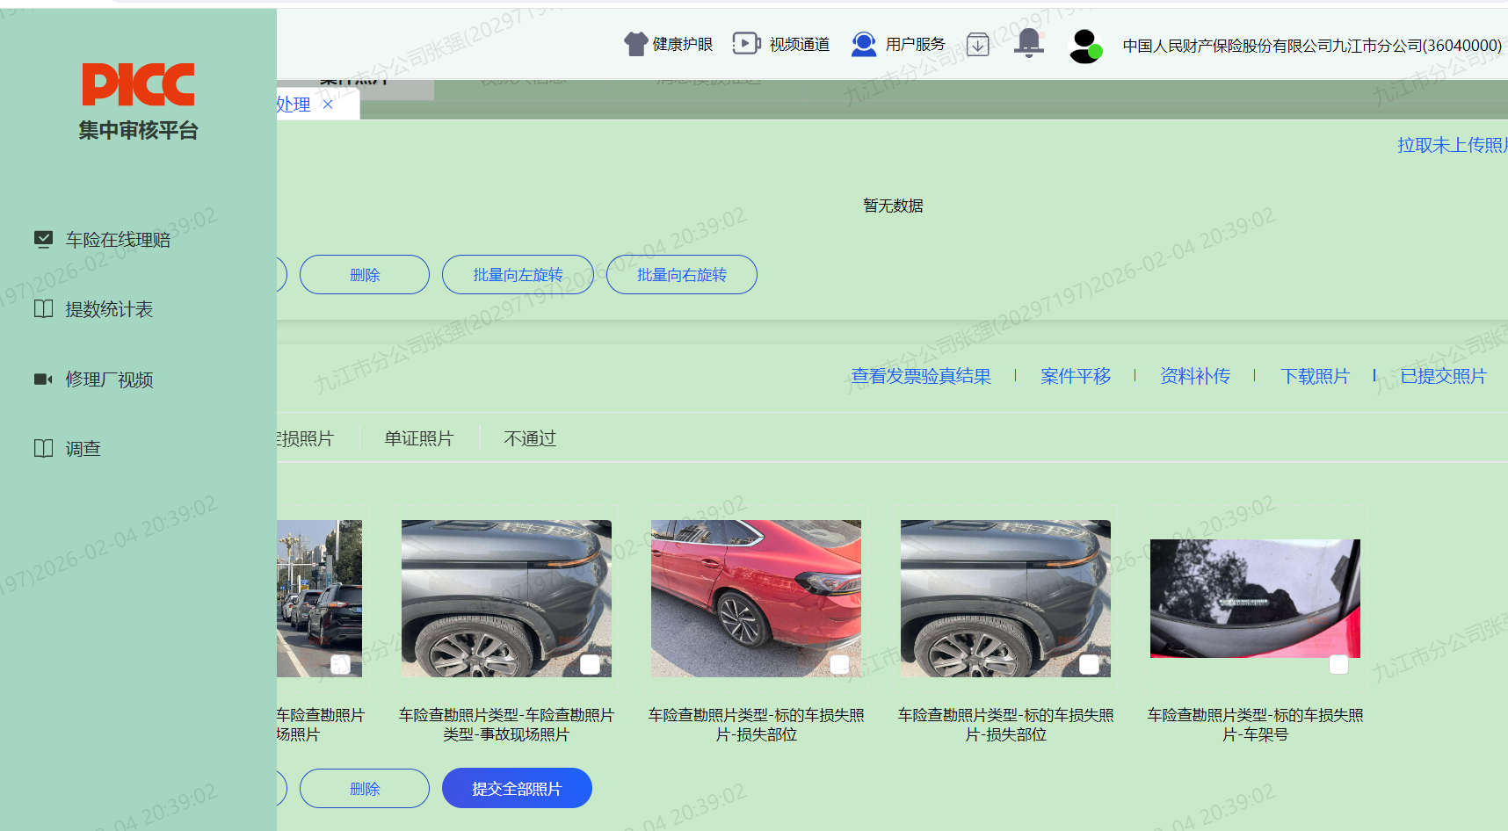Open the 查看发票验真结果 link
This screenshot has height=831, width=1508.
tap(921, 376)
